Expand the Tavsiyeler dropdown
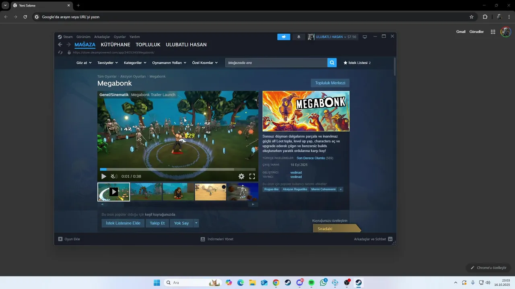This screenshot has width=515, height=289. tap(108, 63)
